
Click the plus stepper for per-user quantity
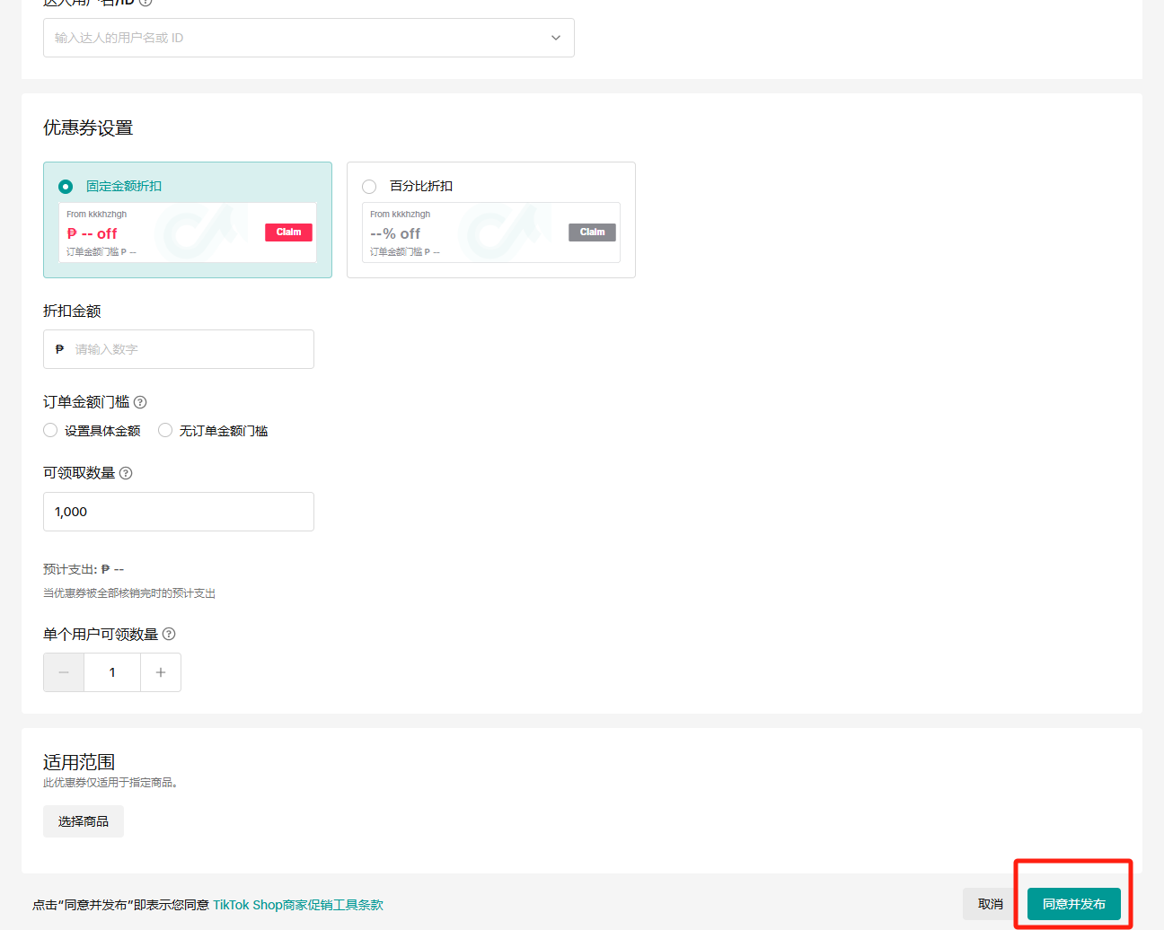tap(161, 672)
